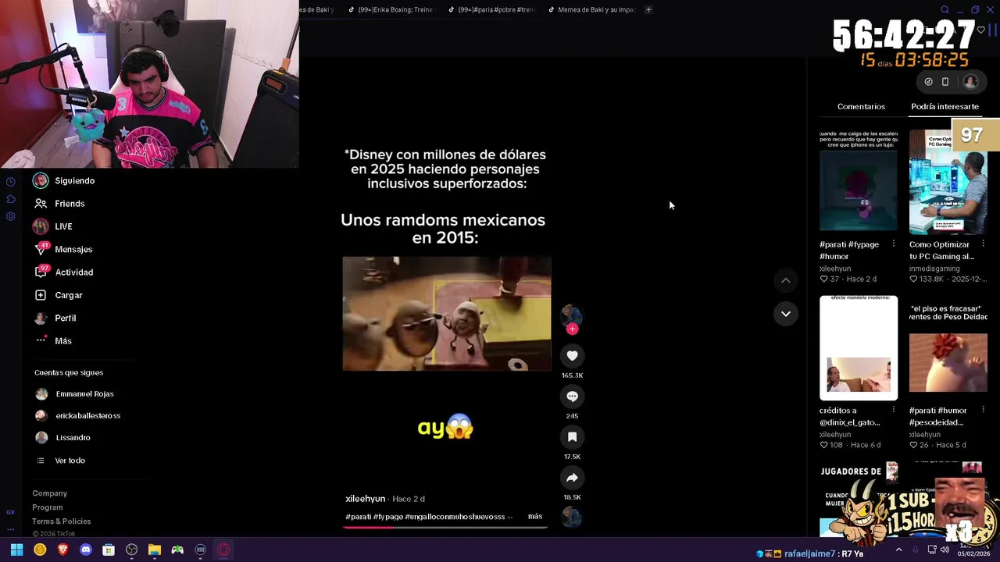Switch to Memes de Baki browser tab

pos(592,10)
